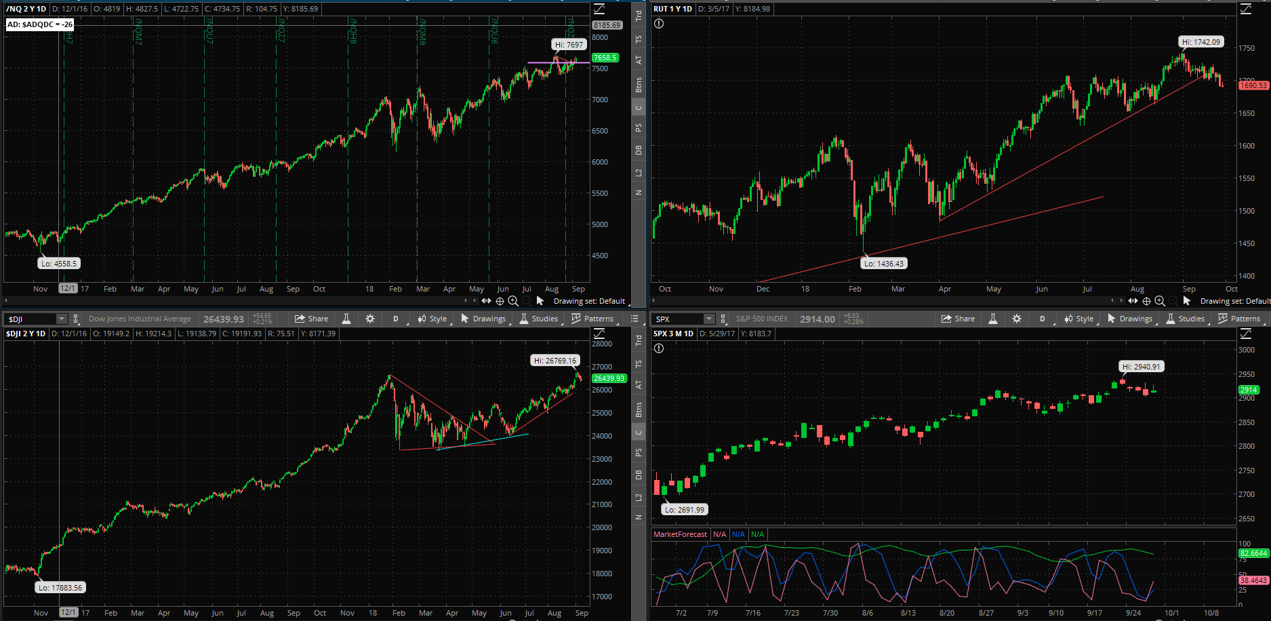Click the SPX symbol input field
The image size is (1271, 621).
click(x=679, y=319)
